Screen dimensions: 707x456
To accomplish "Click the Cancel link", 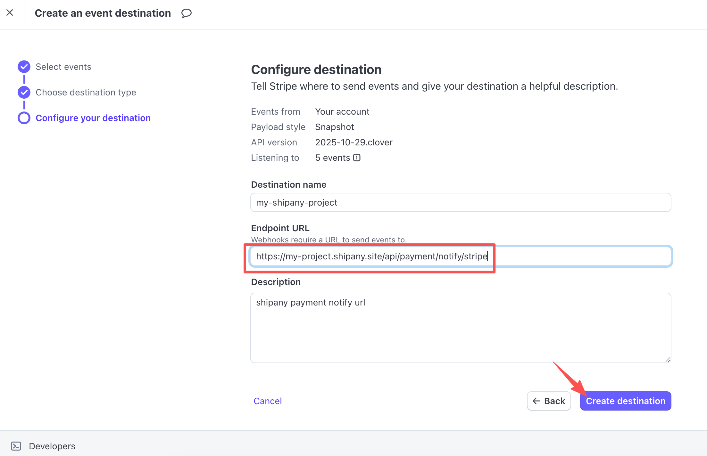I will click(x=268, y=401).
